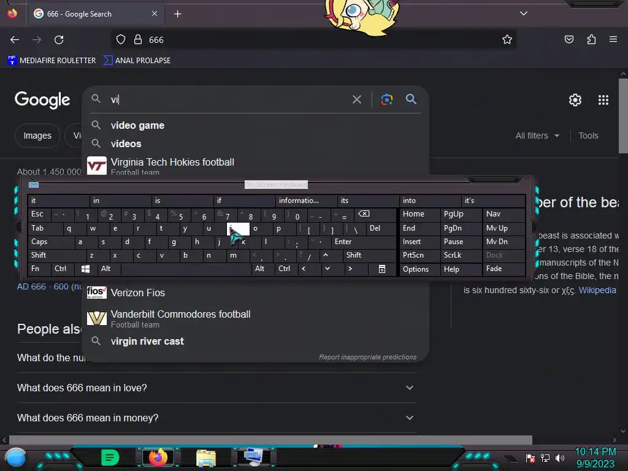This screenshot has height=471, width=628.
Task: Click the Enter key on on-screen keyboard
Action: pos(363,242)
